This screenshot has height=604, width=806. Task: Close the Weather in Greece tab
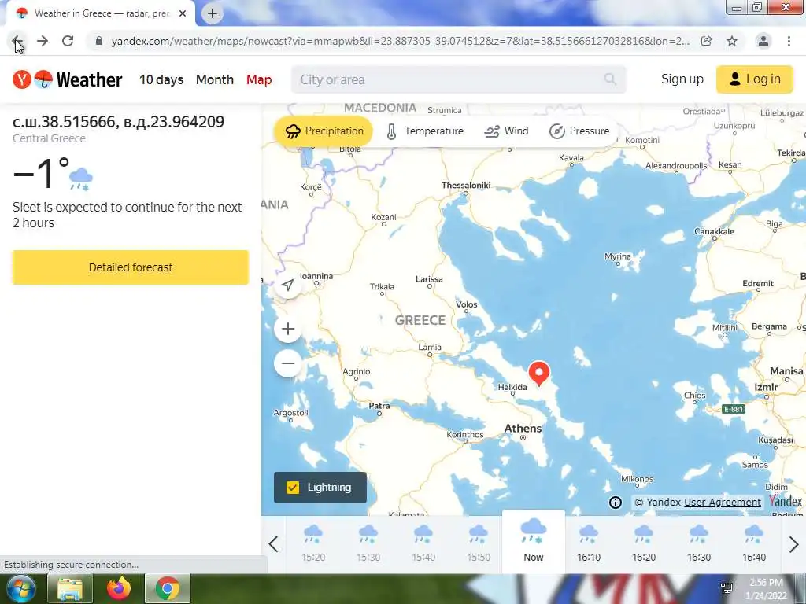click(183, 13)
